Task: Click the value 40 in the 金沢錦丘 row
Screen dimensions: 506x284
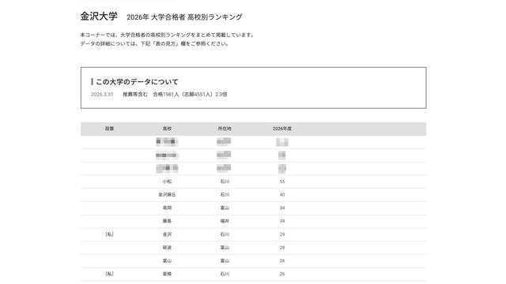Action: point(282,195)
